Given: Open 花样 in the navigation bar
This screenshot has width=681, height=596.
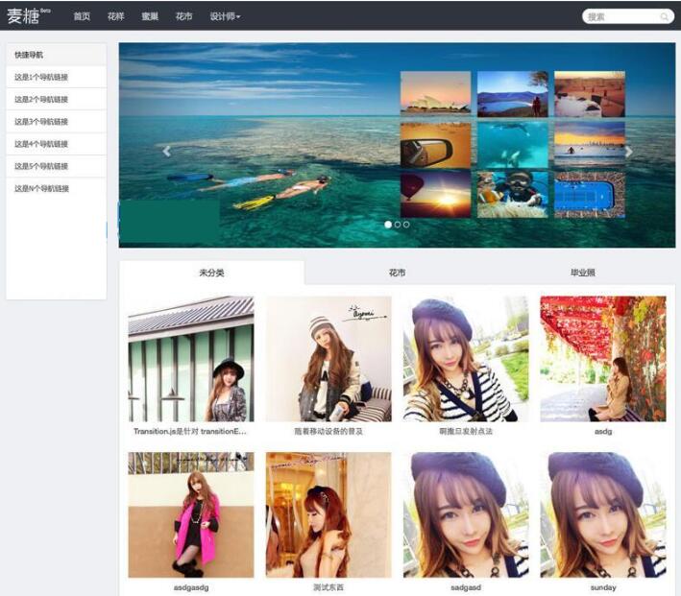Looking at the screenshot, I should [116, 16].
